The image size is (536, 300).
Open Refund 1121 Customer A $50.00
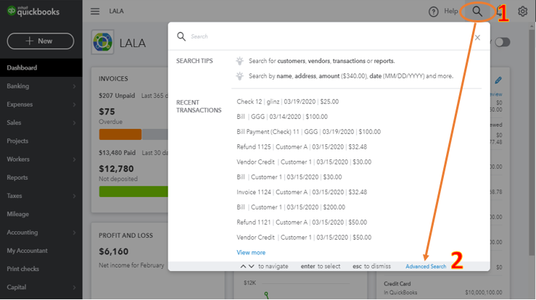pos(302,222)
